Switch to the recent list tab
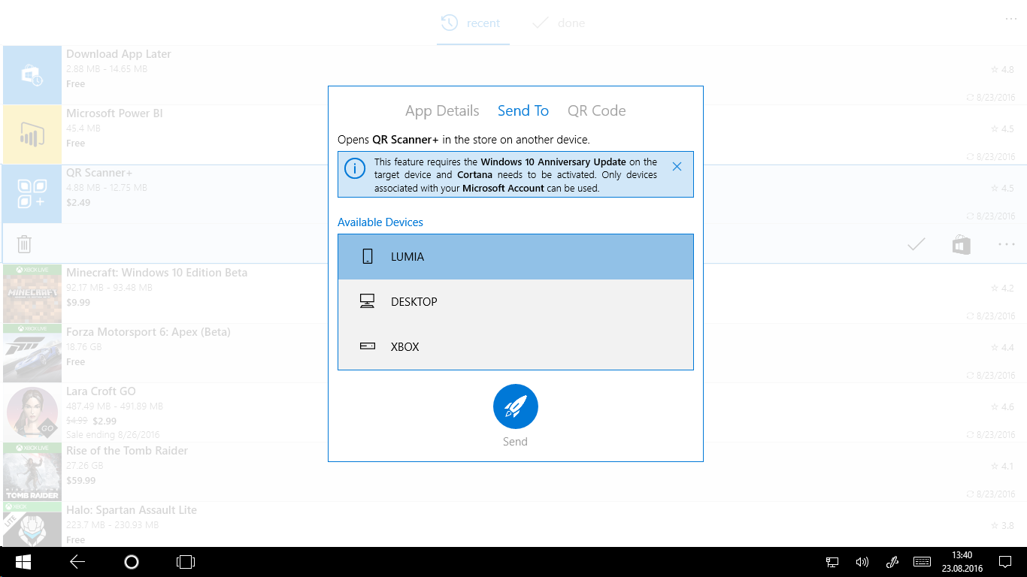The width and height of the screenshot is (1027, 577). point(471,23)
